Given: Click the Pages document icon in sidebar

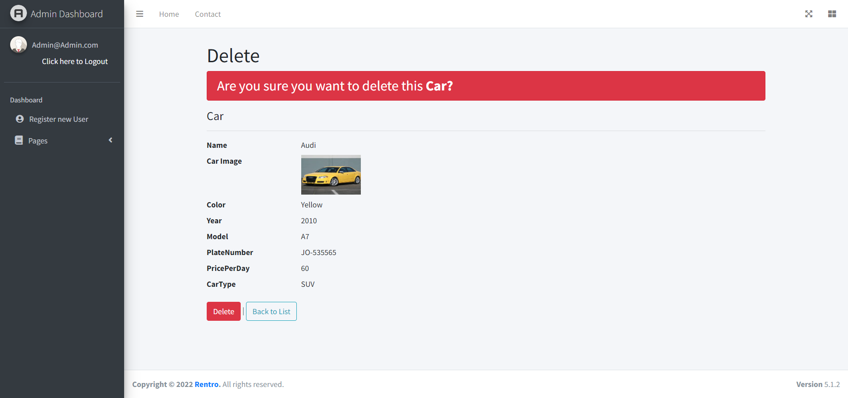Looking at the screenshot, I should (19, 140).
